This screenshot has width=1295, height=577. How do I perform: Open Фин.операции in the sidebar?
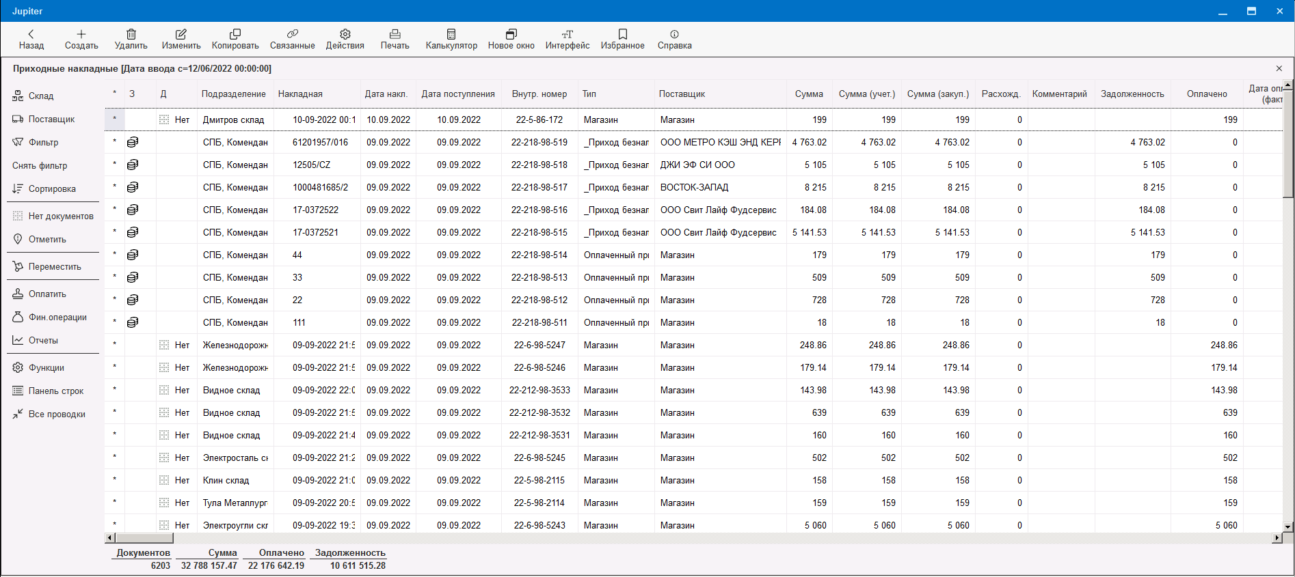click(49, 318)
